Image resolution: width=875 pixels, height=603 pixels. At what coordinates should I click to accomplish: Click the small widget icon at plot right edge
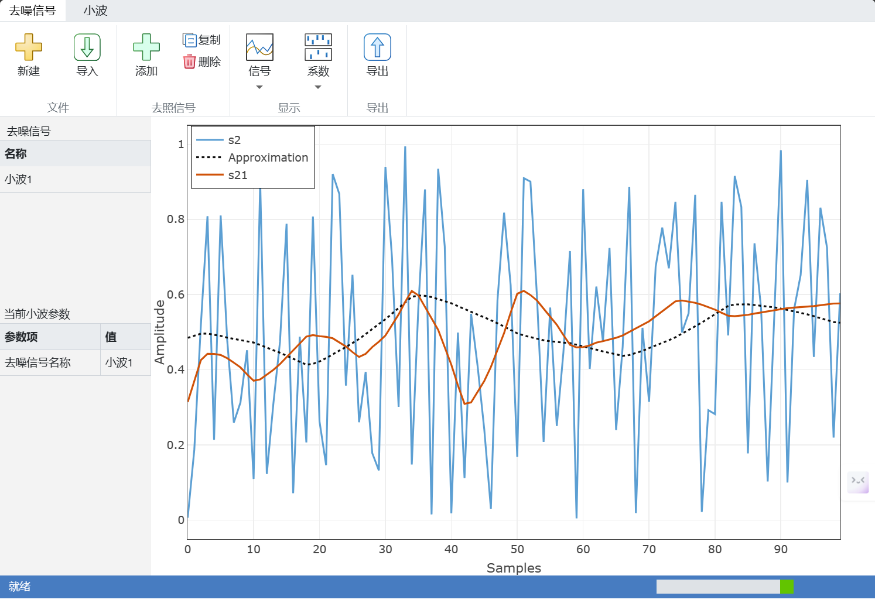click(x=858, y=481)
